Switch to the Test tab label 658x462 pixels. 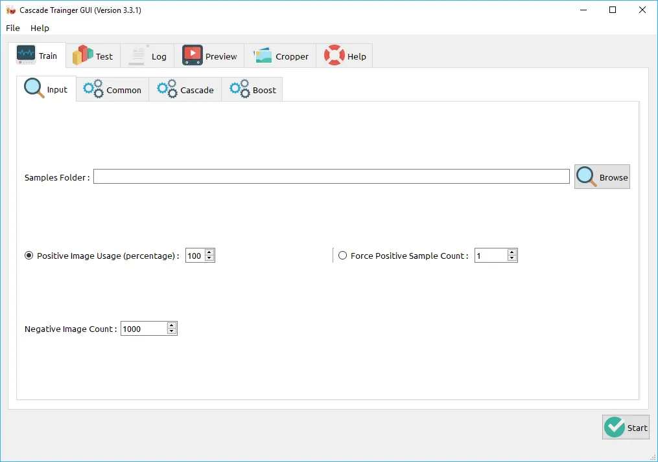(x=104, y=56)
